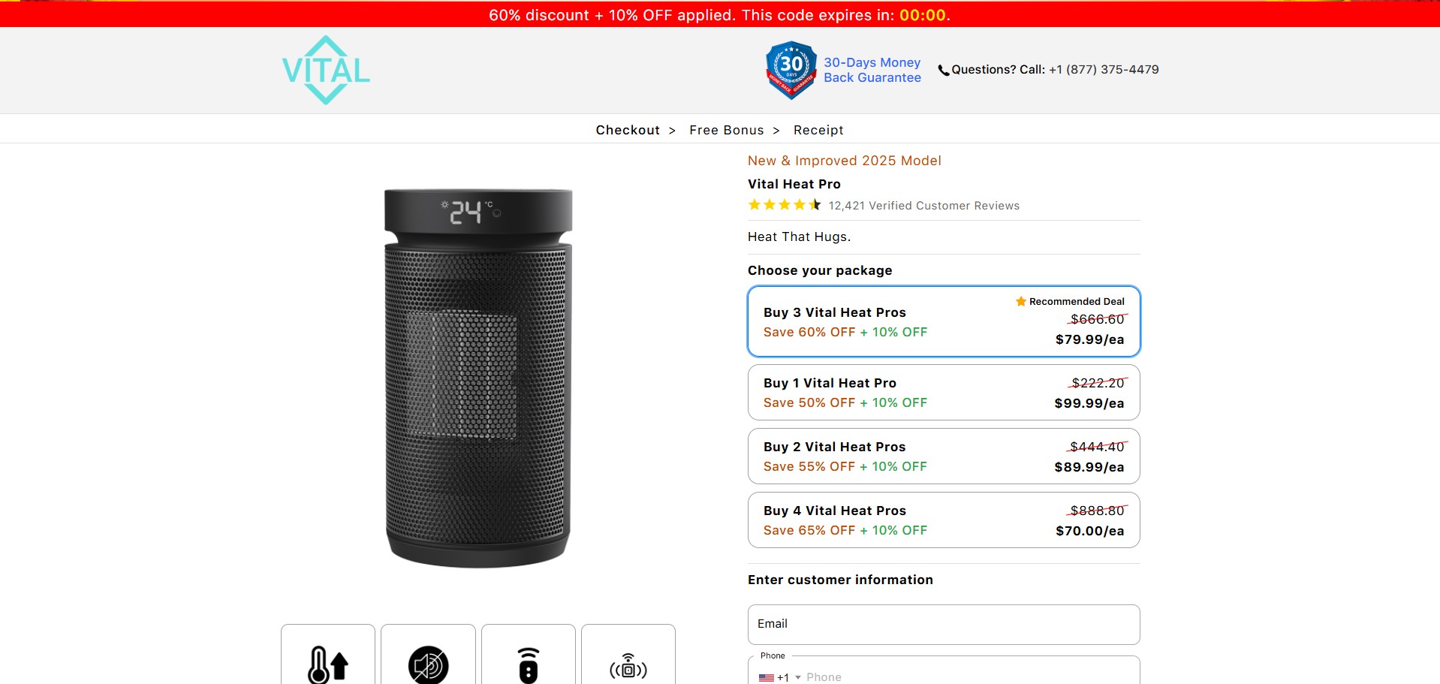Choose the Buy 3 Vital Heat Pros package

[x=944, y=321]
